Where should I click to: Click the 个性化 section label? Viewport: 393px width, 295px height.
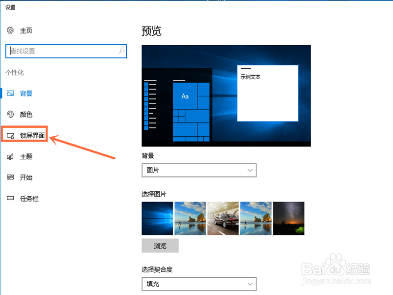click(15, 72)
